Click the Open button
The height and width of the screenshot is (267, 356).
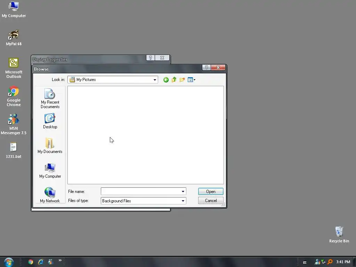point(211,192)
